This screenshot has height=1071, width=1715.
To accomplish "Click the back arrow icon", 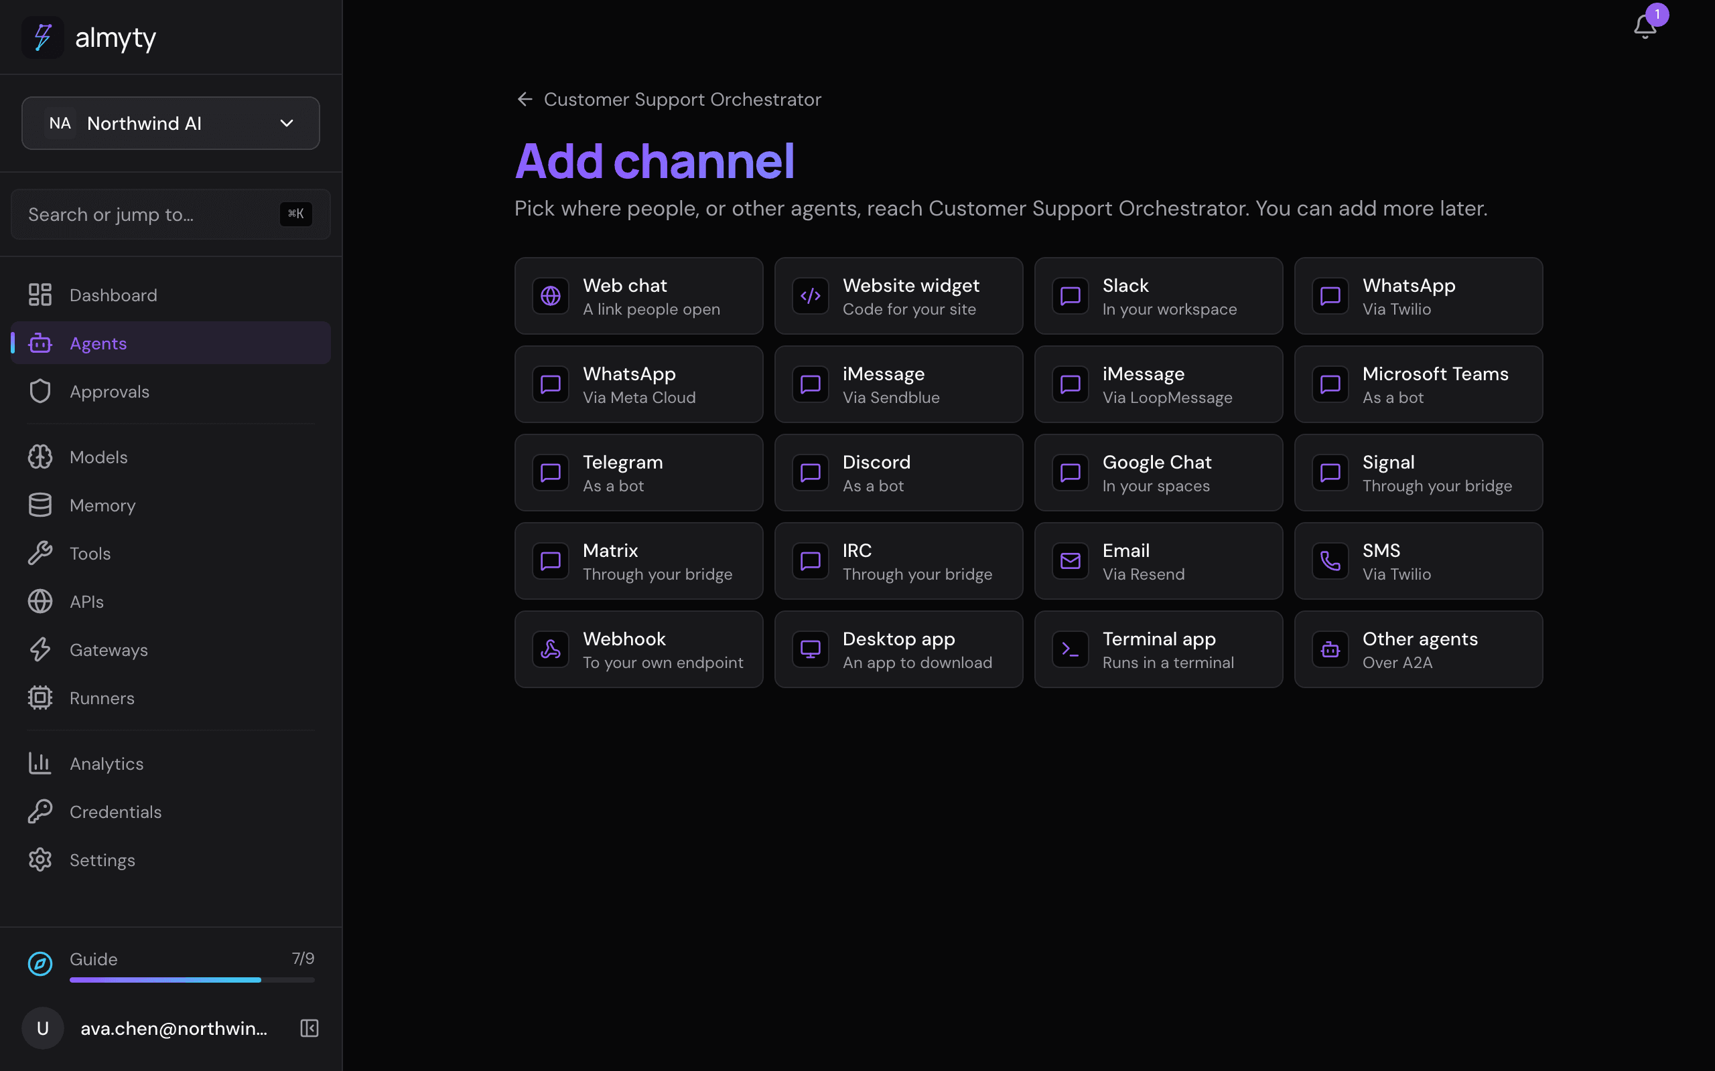I will pos(525,99).
